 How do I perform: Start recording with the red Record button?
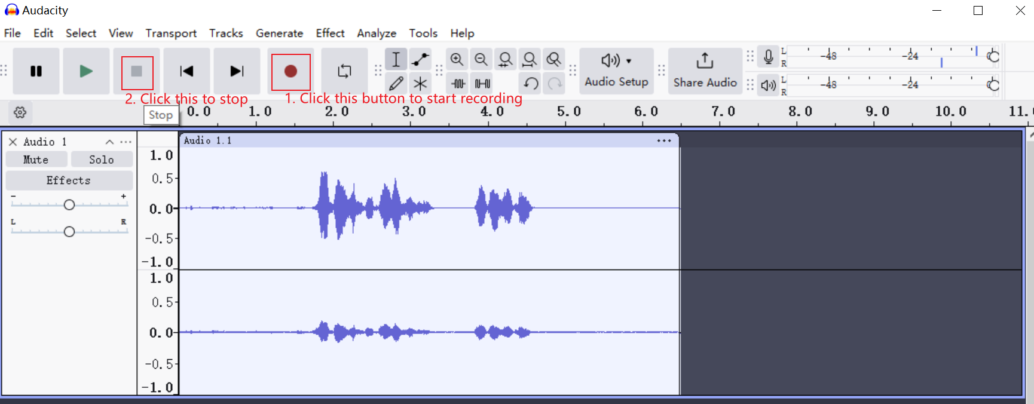click(x=290, y=72)
